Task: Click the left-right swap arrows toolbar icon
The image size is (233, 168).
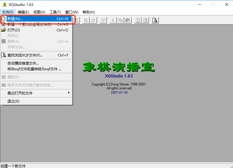Action: click(93, 20)
